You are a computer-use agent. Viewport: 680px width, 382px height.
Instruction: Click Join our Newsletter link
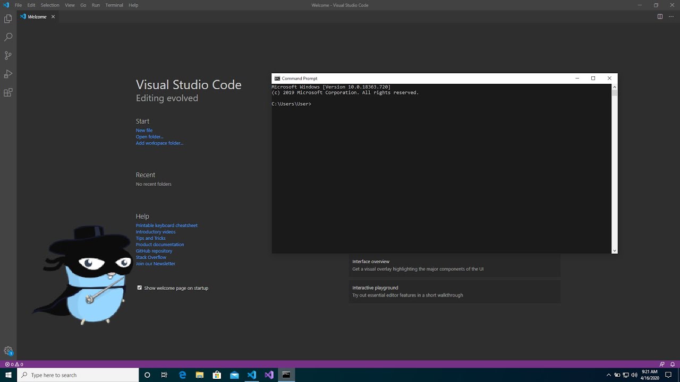pyautogui.click(x=155, y=264)
